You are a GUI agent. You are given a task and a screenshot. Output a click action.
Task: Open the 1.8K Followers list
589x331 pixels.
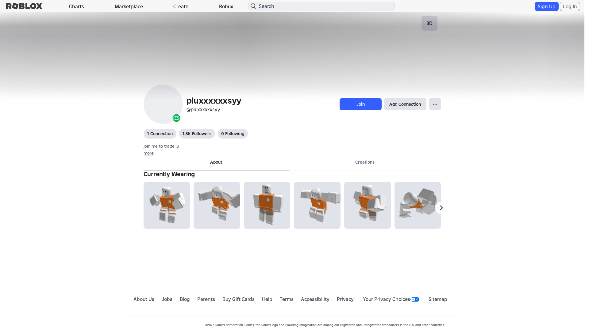(x=197, y=134)
